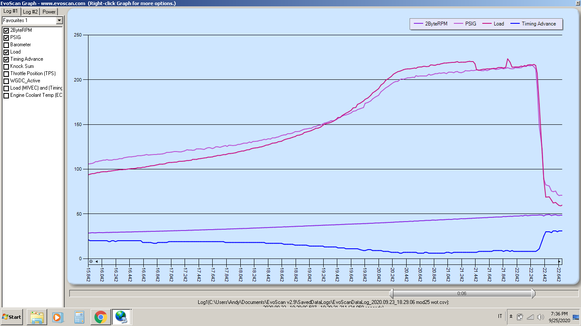Open Windows Explorer from the taskbar
Viewport: 581px width, 326px height.
click(37, 317)
